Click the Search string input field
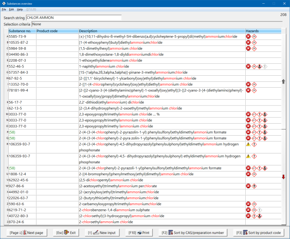 pyautogui.click(x=73, y=18)
